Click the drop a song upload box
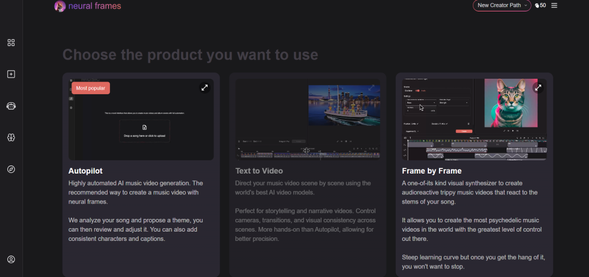589x277 pixels. pos(144,131)
